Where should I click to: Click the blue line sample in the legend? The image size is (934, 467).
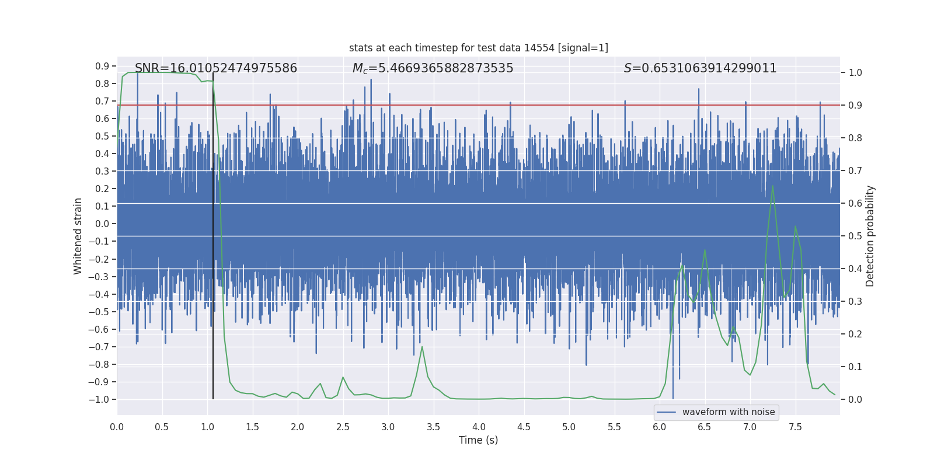tap(667, 412)
